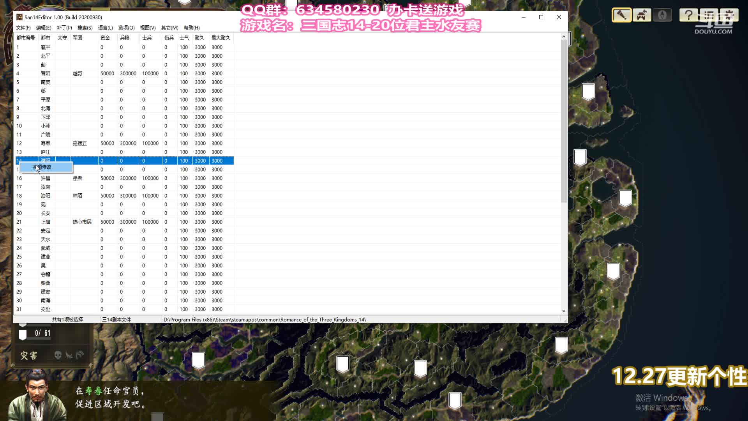748x421 pixels.
Task: Open the 语言(L) menu
Action: 105,28
